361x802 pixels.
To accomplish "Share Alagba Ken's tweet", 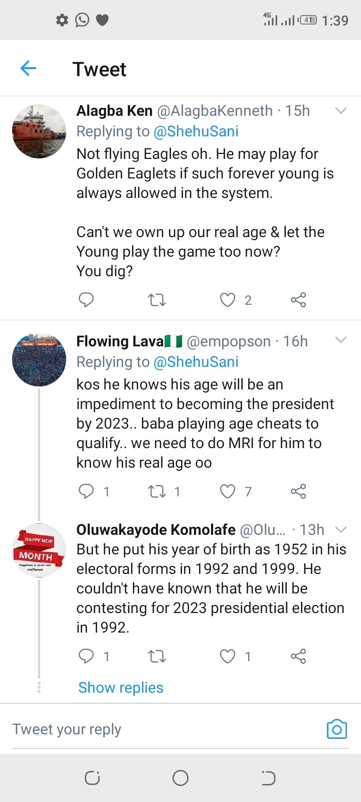I will (298, 300).
